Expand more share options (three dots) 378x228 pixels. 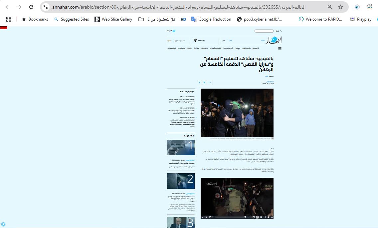point(210,83)
